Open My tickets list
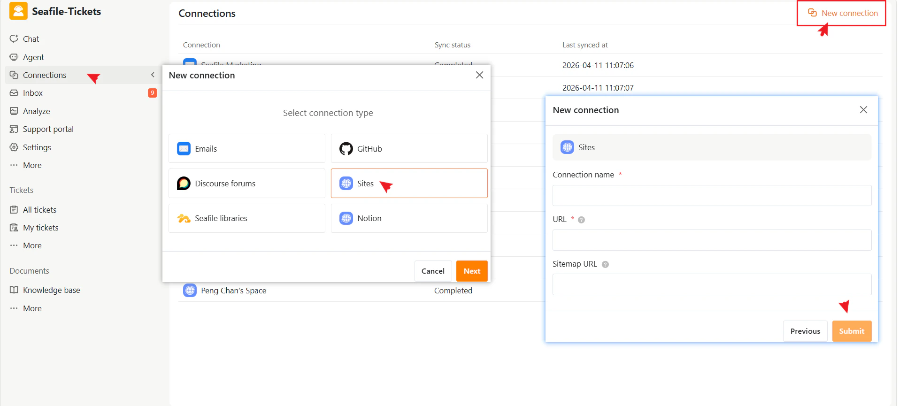Image resolution: width=899 pixels, height=406 pixels. [41, 228]
